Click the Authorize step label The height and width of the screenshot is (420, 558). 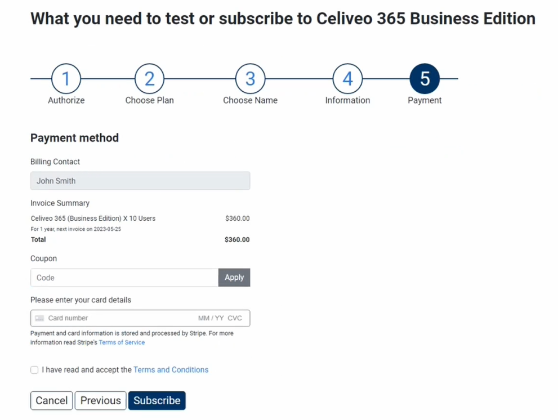click(66, 100)
